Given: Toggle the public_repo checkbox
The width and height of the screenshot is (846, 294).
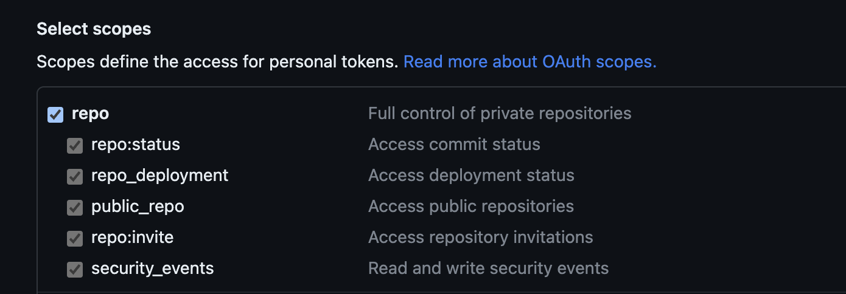Looking at the screenshot, I should pyautogui.click(x=75, y=208).
